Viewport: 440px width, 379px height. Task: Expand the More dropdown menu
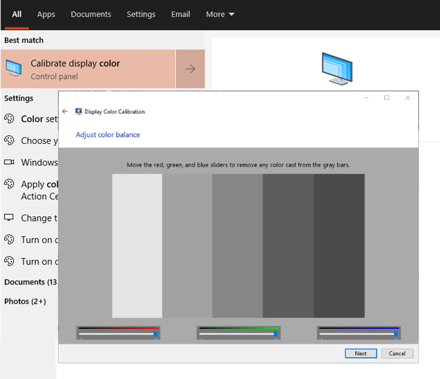pos(220,14)
